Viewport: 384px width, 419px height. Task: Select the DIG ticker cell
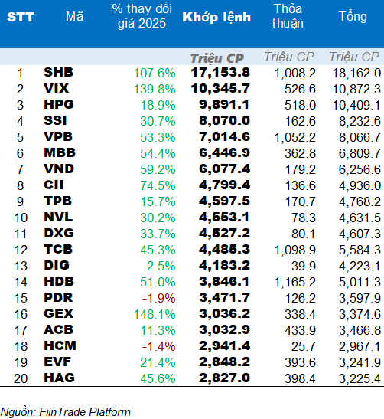tap(57, 265)
